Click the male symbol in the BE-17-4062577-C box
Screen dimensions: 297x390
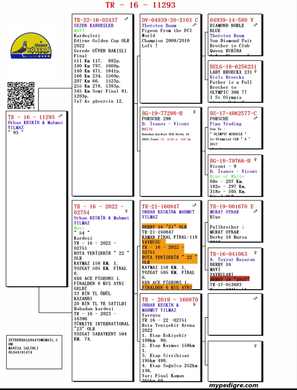click(255, 118)
